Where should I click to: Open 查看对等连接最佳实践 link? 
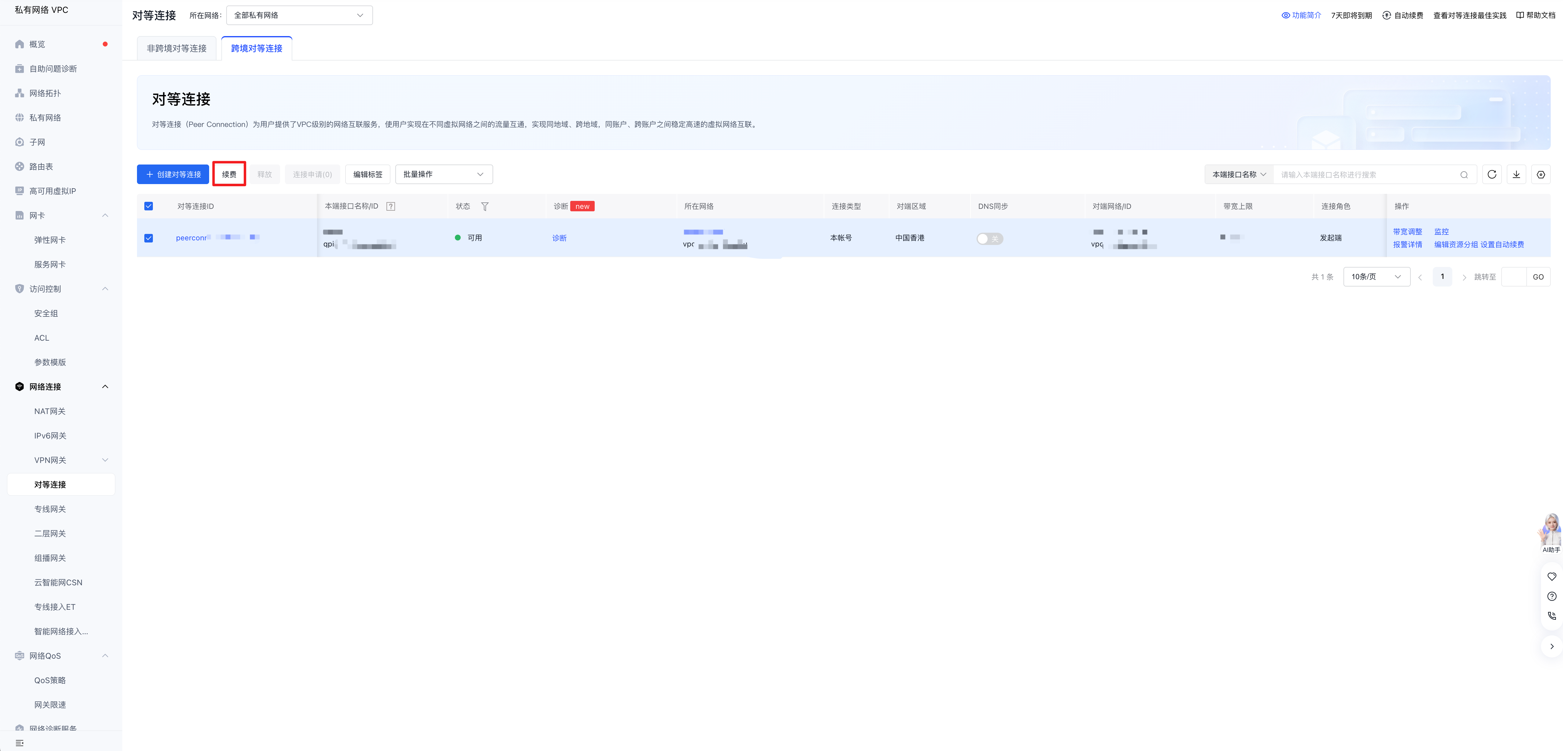1469,15
